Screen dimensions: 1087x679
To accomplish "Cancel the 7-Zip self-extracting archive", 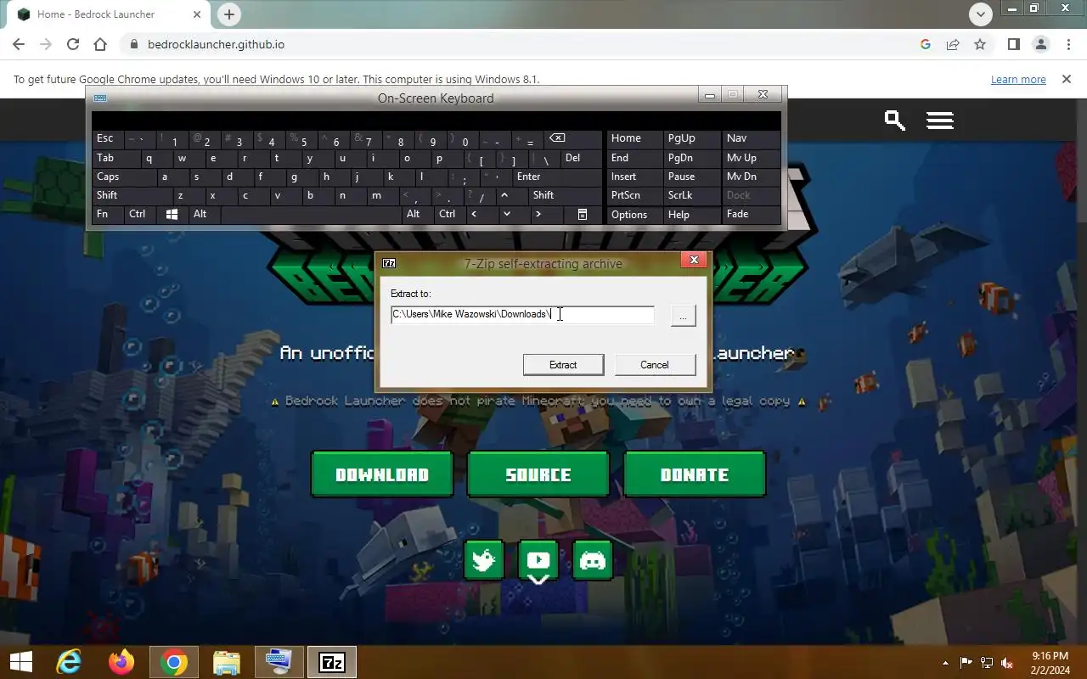I will [x=655, y=365].
